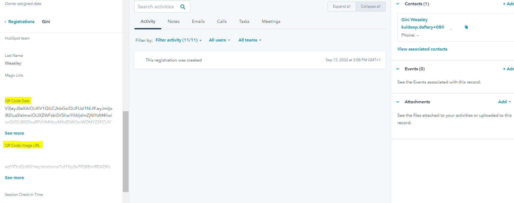Click the search magnifier icon

coord(183,7)
